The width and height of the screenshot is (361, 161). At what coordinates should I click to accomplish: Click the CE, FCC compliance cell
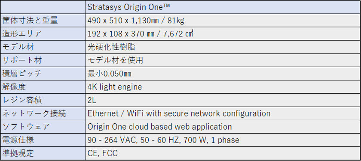223,153
